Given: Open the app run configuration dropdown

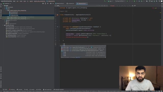Looking at the screenshot, I should click(110, 1).
